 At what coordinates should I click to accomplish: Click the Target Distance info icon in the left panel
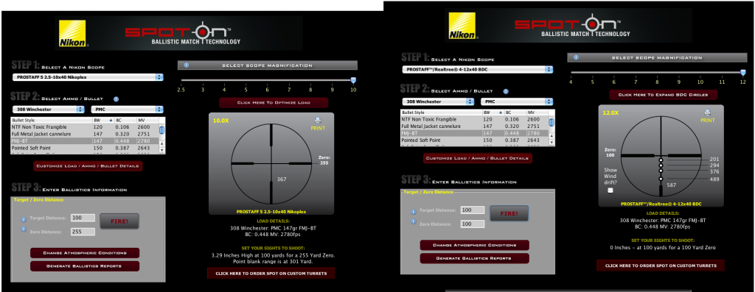click(x=23, y=219)
